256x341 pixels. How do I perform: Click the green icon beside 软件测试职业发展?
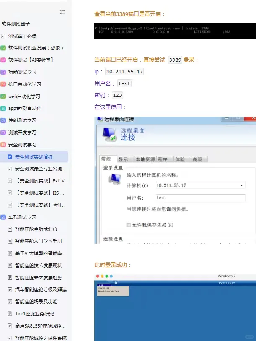[x=3, y=48]
